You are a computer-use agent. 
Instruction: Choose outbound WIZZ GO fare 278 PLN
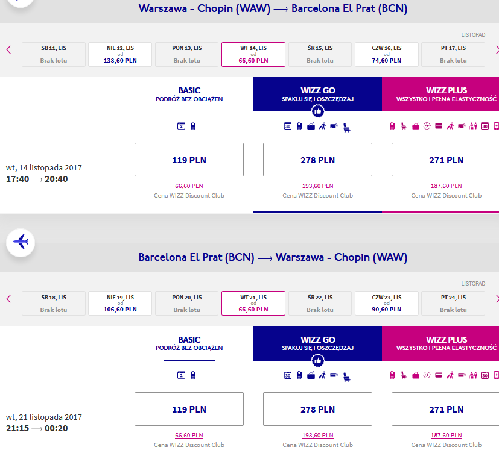[x=317, y=160]
